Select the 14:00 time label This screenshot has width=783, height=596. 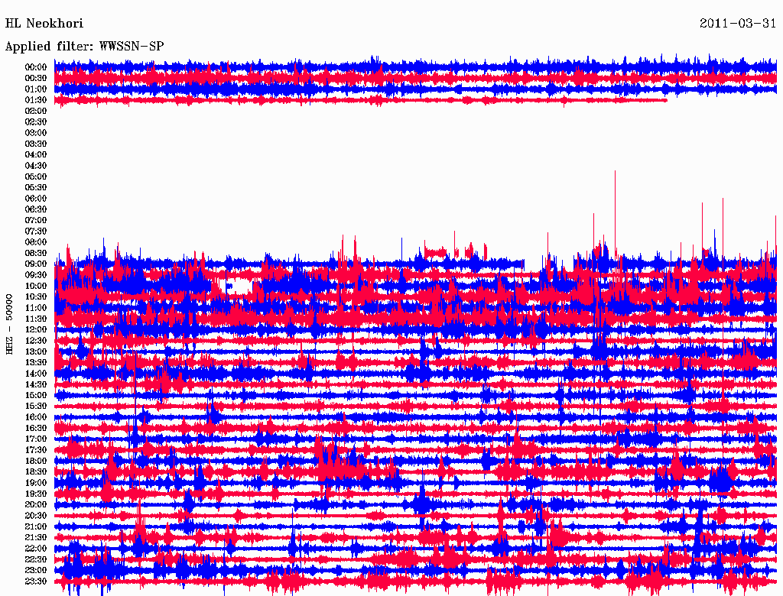[x=35, y=374]
